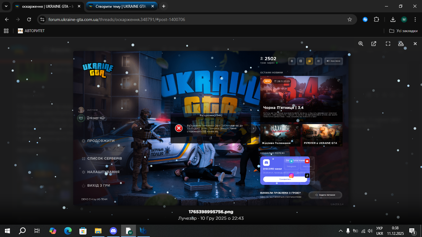Open the Extensions puzzle menu
The width and height of the screenshot is (422, 237).
tap(376, 19)
